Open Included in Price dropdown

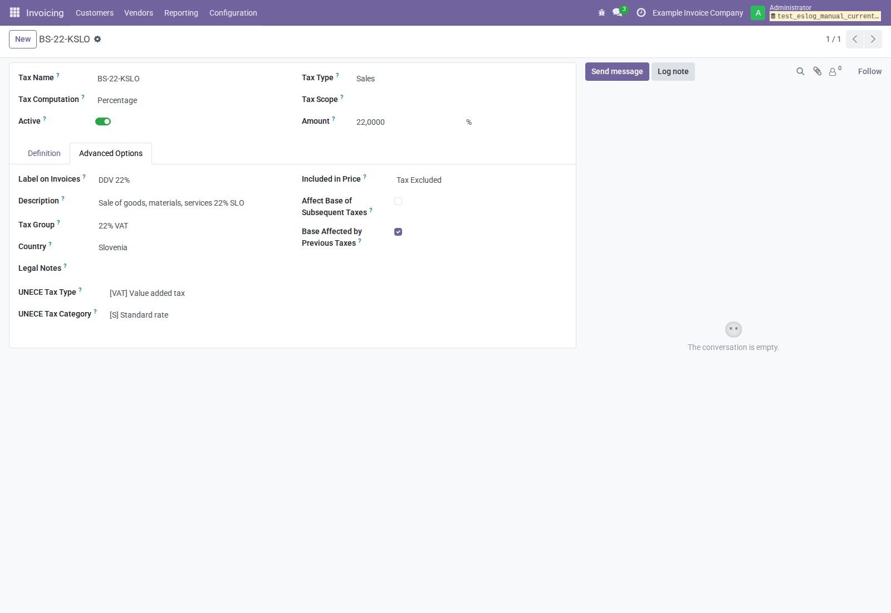pyautogui.click(x=480, y=180)
